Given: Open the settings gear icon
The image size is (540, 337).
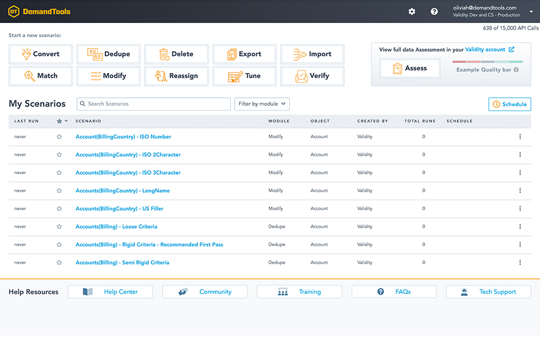Looking at the screenshot, I should (x=412, y=12).
